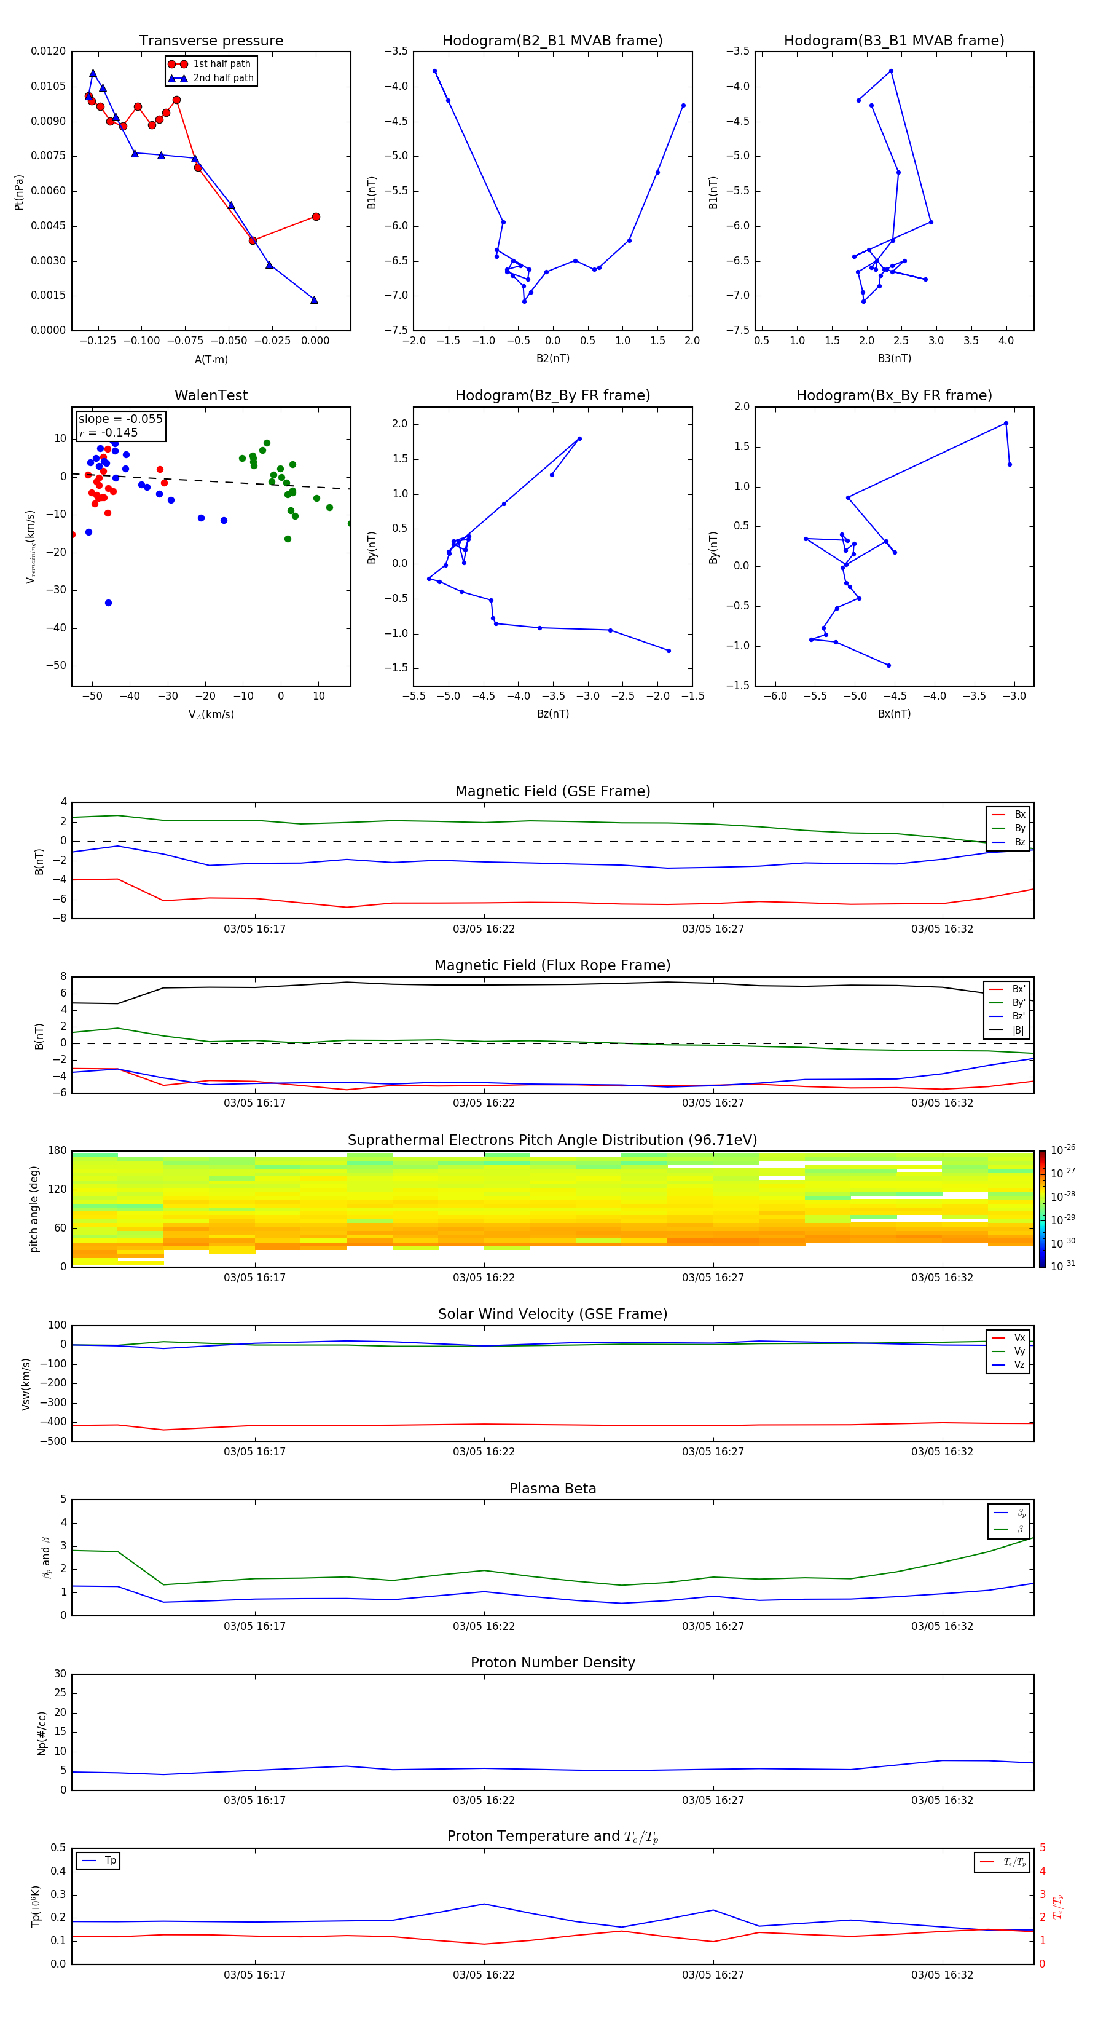Click the 'Plasma Beta' panel title
Image resolution: width=1106 pixels, height=2029 pixels.
click(552, 1489)
